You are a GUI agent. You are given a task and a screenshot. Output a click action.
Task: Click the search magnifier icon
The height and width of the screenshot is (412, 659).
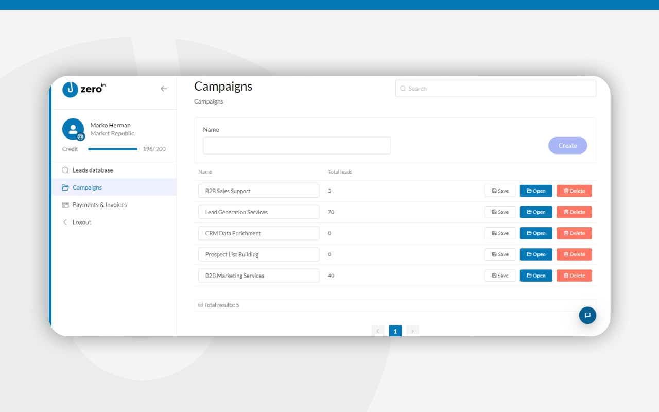403,89
